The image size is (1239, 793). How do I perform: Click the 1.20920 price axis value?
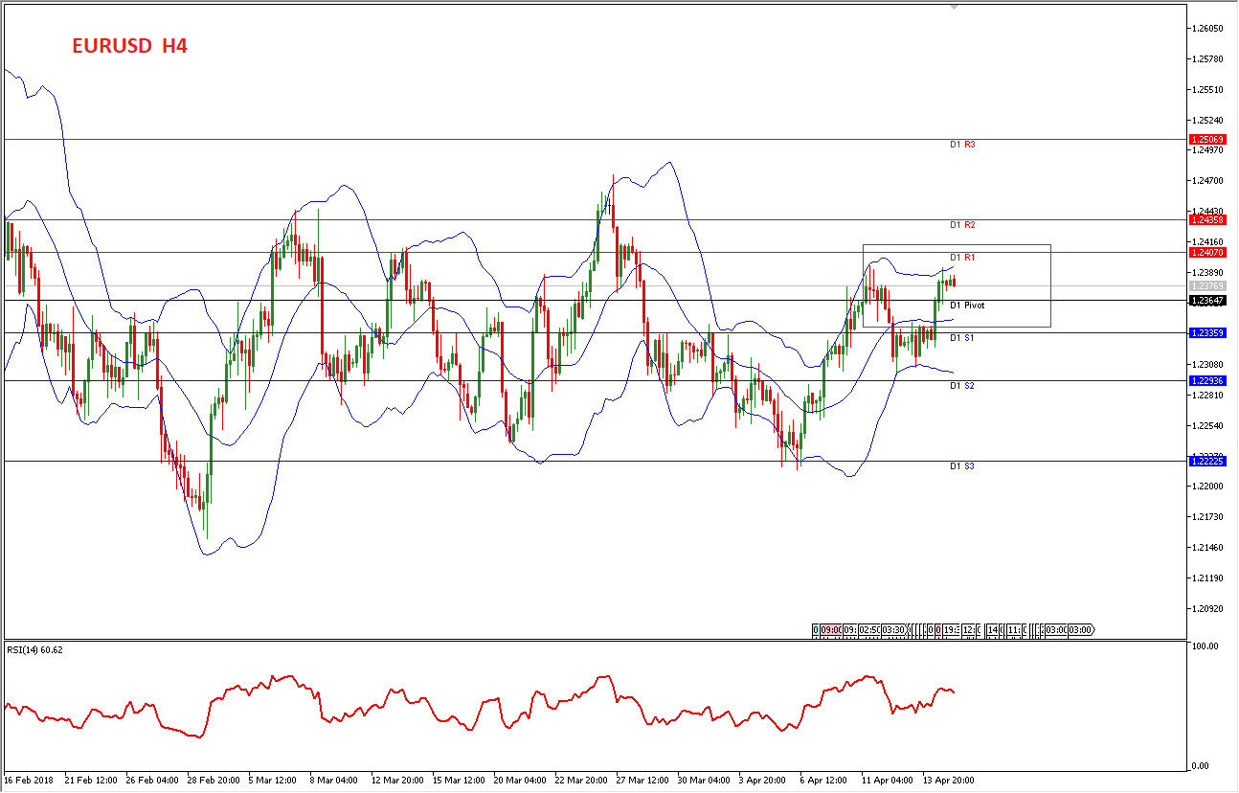pos(1208,609)
